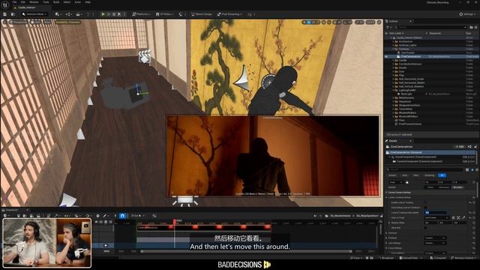Viewport: 480px width, 270px height.
Task: Click the Add component button in Details
Action: click(x=460, y=147)
